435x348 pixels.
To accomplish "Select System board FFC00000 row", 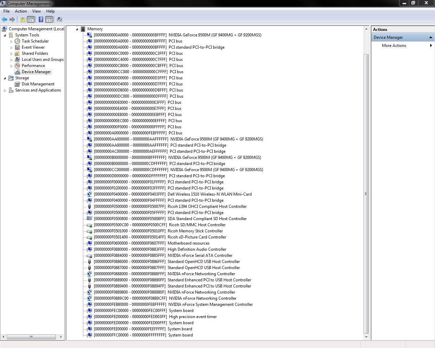I will click(143, 335).
